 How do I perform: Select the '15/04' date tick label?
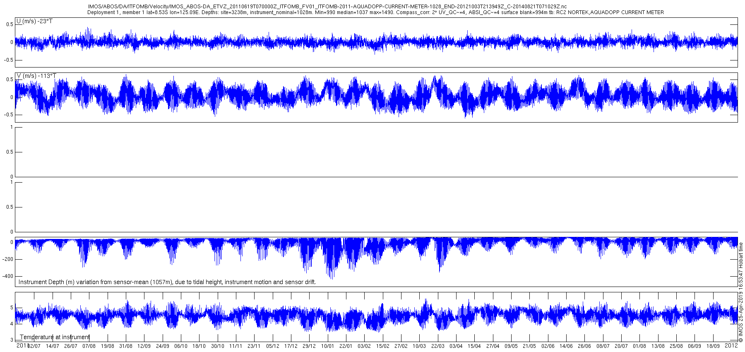pyautogui.click(x=474, y=346)
